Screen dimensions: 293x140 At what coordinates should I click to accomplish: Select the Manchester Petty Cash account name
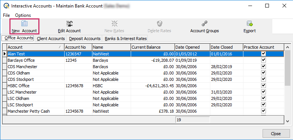click(29, 111)
